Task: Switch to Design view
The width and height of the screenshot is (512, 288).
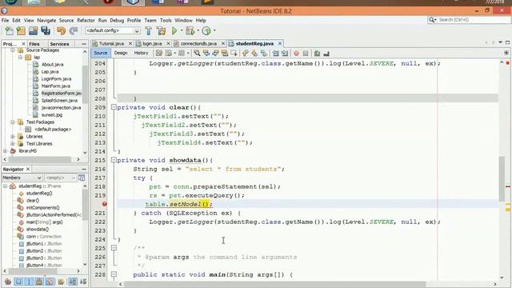Action: (121, 53)
